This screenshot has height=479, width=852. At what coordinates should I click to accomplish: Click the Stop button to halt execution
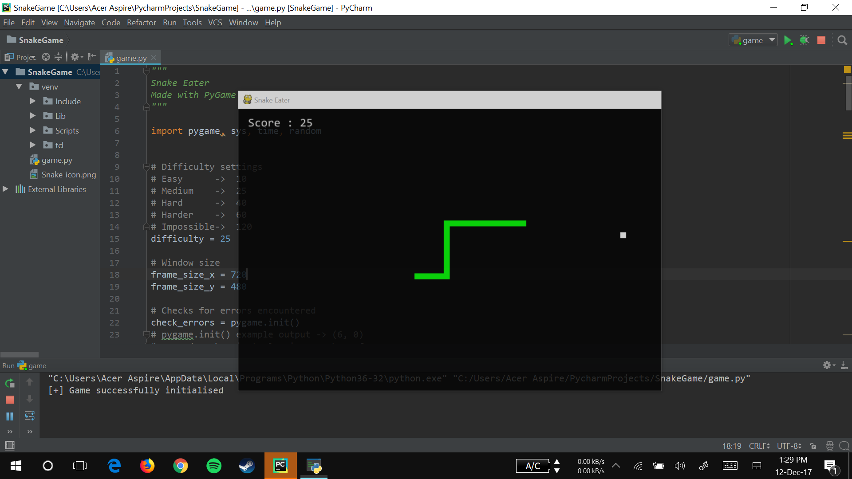pos(821,40)
